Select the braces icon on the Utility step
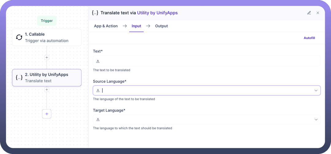This screenshot has width=331, height=154. pos(19,78)
